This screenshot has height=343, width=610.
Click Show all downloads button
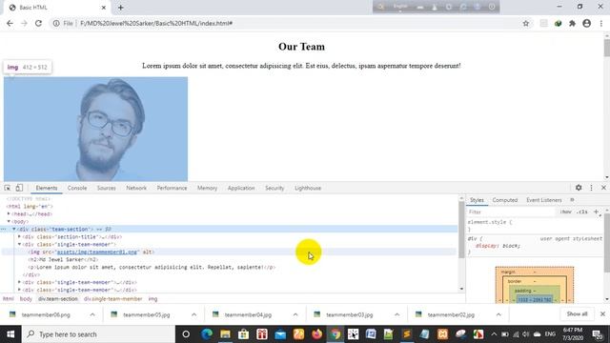(x=577, y=313)
